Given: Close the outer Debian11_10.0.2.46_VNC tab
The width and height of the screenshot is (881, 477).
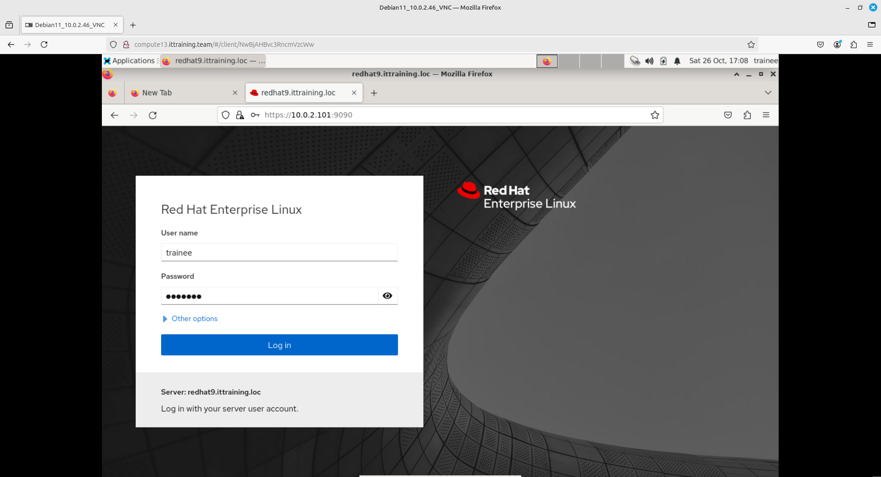Looking at the screenshot, I should point(116,25).
